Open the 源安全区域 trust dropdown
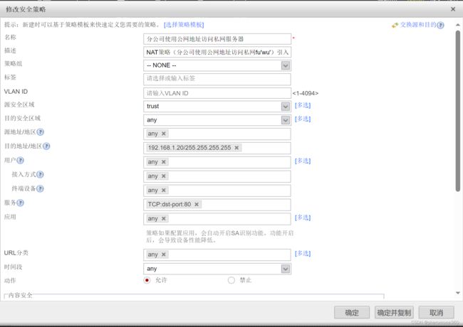The width and height of the screenshot is (463, 327). [x=285, y=107]
